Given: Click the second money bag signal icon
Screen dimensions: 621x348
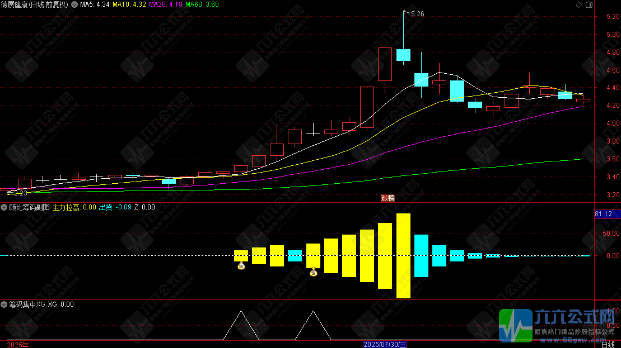Looking at the screenshot, I should point(313,272).
